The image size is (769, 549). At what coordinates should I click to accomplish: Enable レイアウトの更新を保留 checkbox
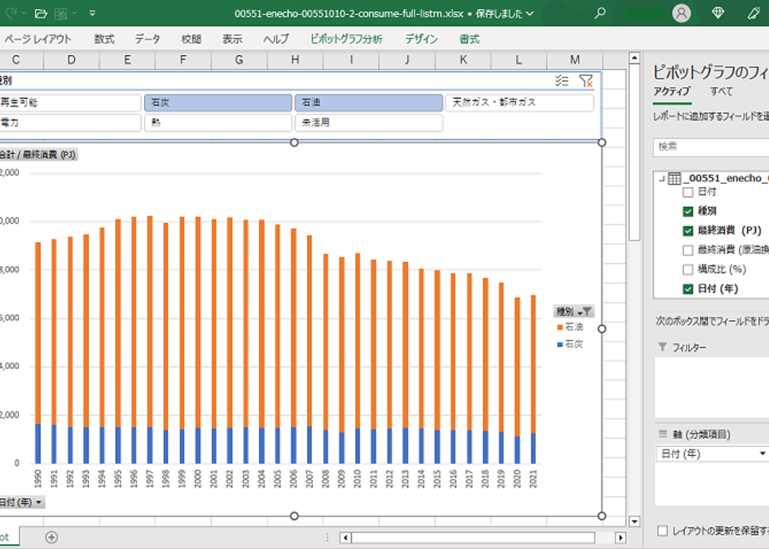662,531
